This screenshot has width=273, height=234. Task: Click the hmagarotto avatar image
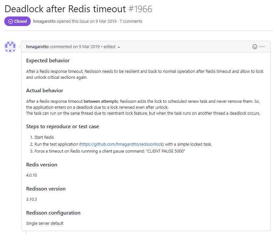tap(10, 47)
